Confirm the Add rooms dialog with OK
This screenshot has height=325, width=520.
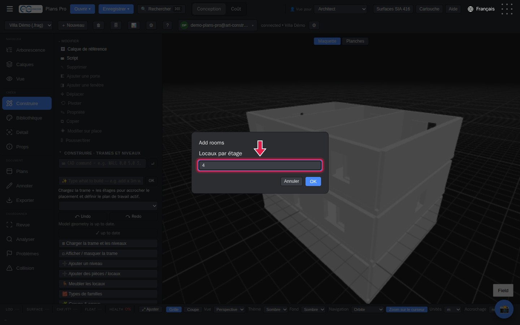click(313, 182)
